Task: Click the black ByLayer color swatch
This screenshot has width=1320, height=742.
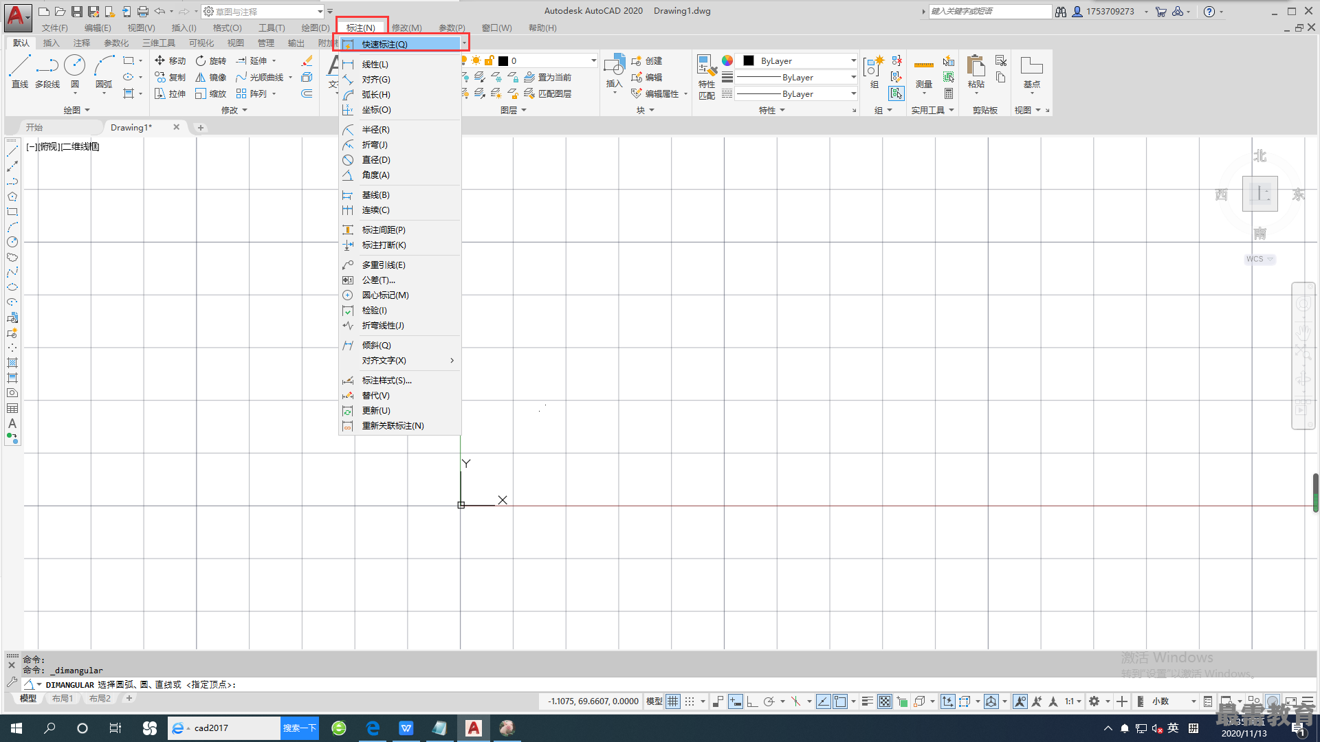Action: click(x=749, y=60)
